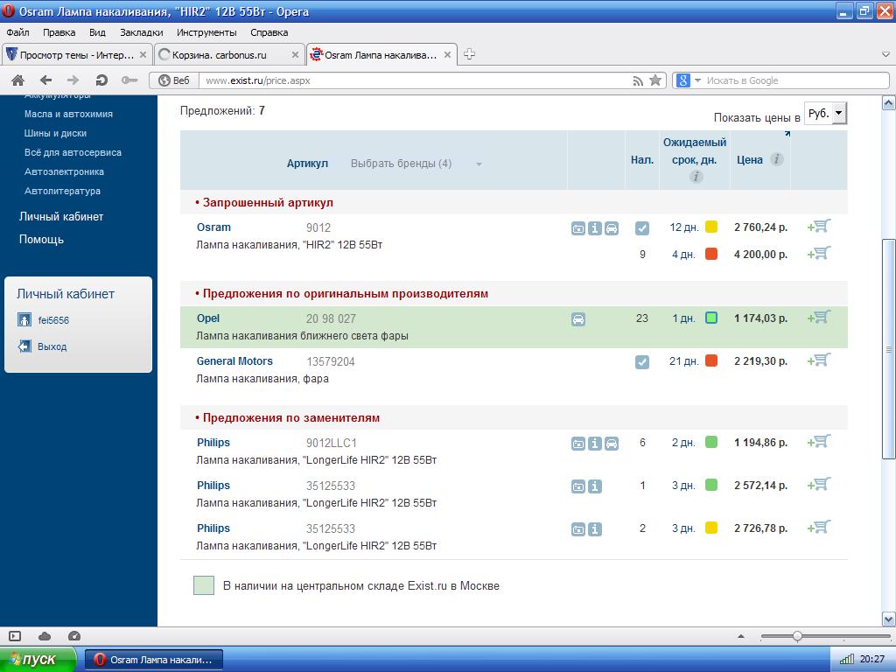Viewport: 896px width, 672px height.
Task: Open the Google search engine dropdown
Action: point(689,80)
